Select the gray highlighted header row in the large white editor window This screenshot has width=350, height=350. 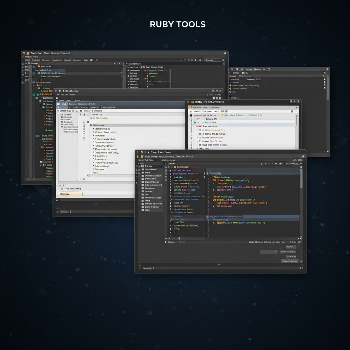pos(137,125)
